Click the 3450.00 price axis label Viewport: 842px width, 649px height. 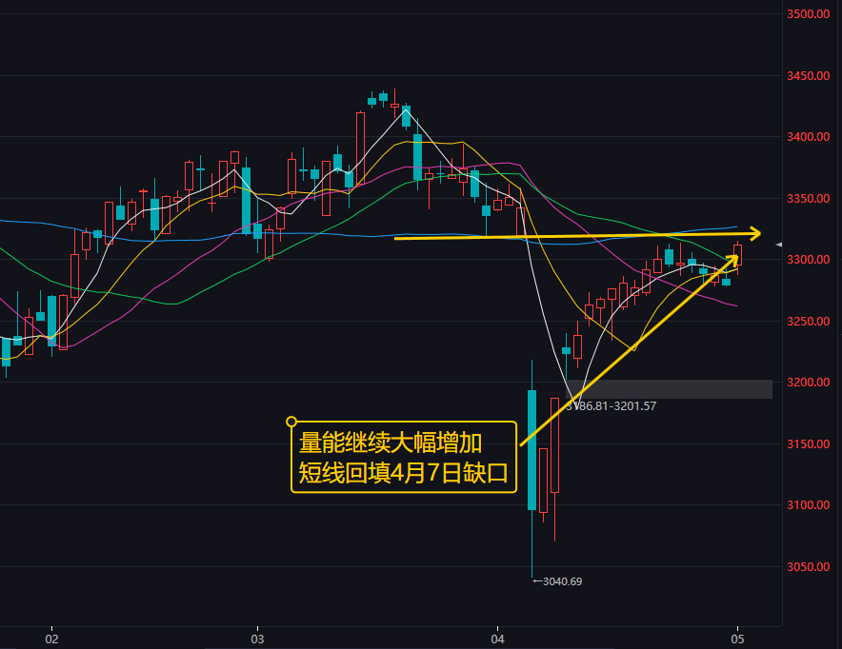click(x=808, y=75)
